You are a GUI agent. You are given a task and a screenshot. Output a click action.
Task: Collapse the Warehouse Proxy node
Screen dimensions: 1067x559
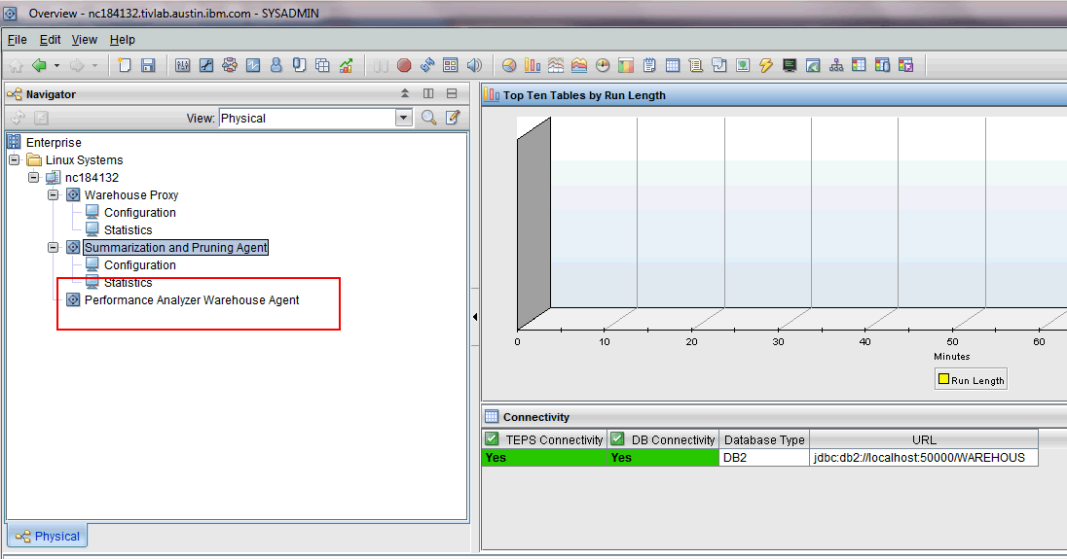pyautogui.click(x=54, y=195)
